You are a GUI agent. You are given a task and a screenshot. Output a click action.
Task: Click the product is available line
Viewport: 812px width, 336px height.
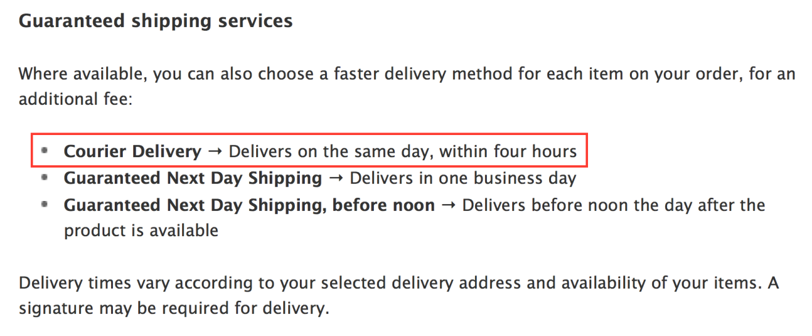pyautogui.click(x=141, y=231)
